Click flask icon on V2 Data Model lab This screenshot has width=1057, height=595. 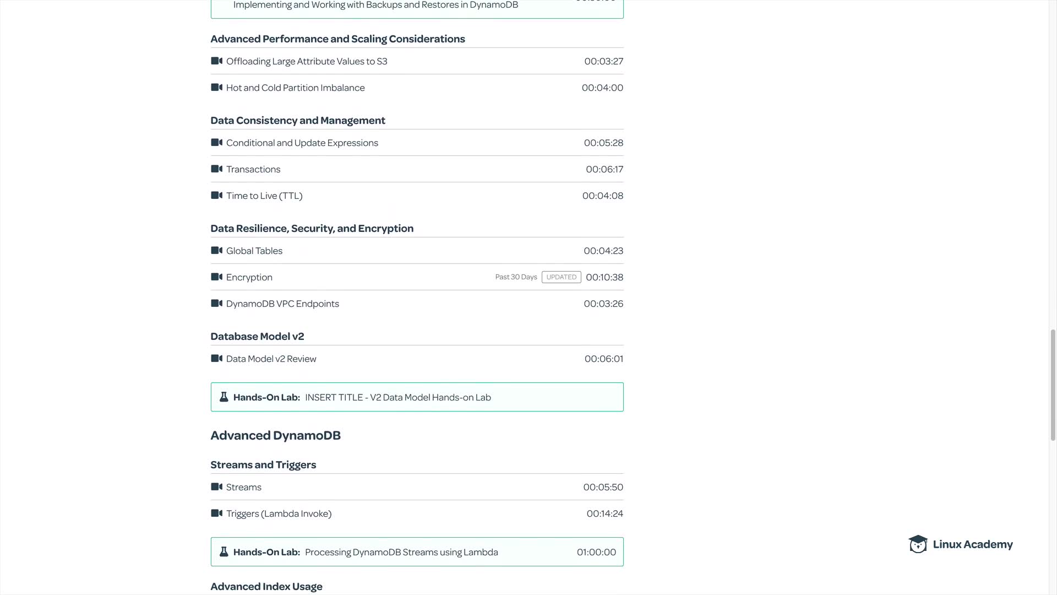pyautogui.click(x=224, y=397)
